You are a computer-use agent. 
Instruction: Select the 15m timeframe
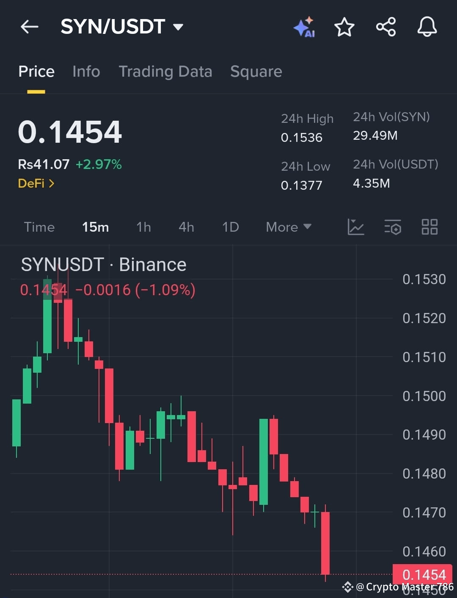tap(96, 227)
